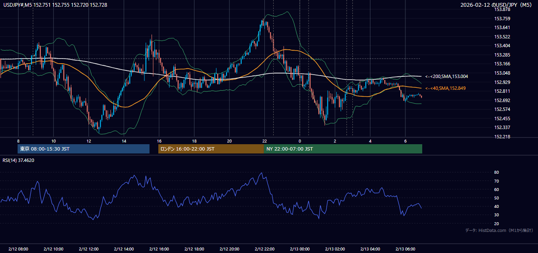Viewport: 538px width, 253px height.
Task: Click the 2026-02-12 のUSD/JPY (M5) title
Action: click(497, 5)
